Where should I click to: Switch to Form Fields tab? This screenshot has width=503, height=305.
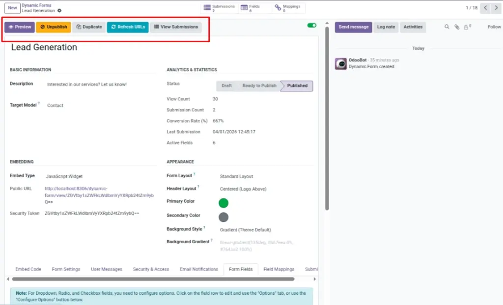(241, 270)
